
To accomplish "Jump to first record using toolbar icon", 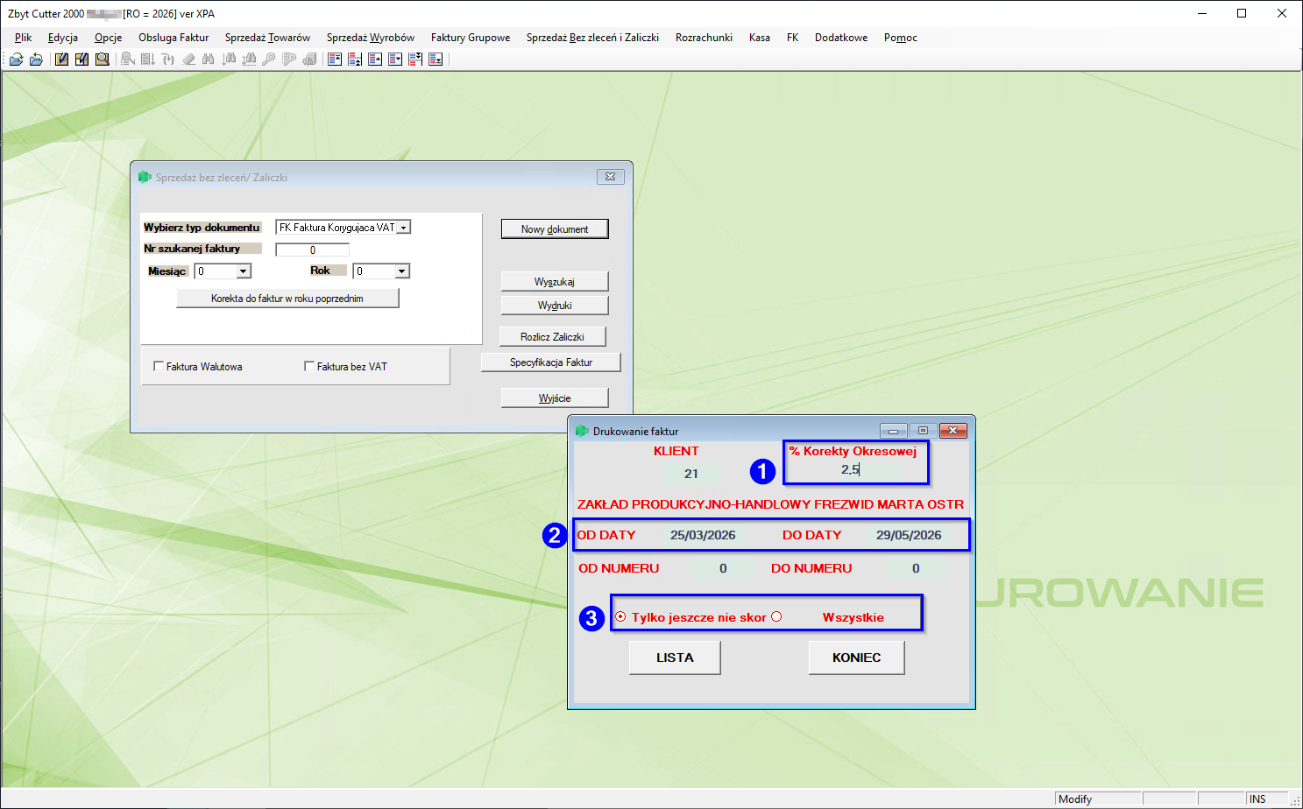I will 335,60.
